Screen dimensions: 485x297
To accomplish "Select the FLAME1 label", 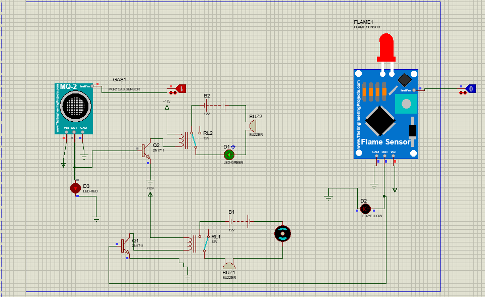I will 363,22.
